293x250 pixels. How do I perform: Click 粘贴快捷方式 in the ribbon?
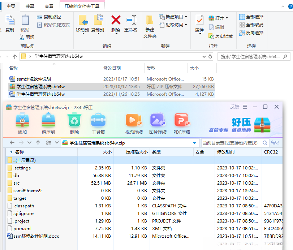(53, 25)
